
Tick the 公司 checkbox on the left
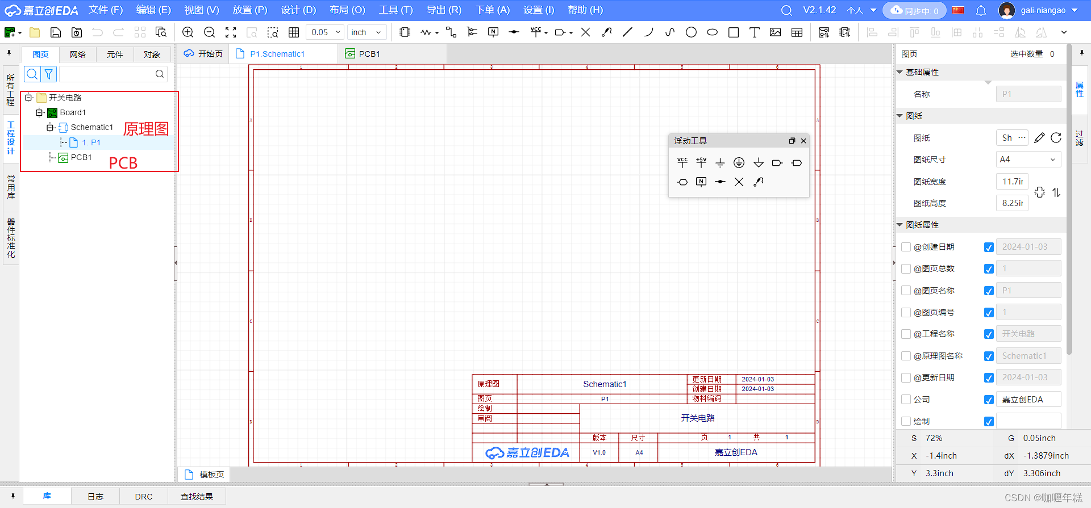click(906, 400)
